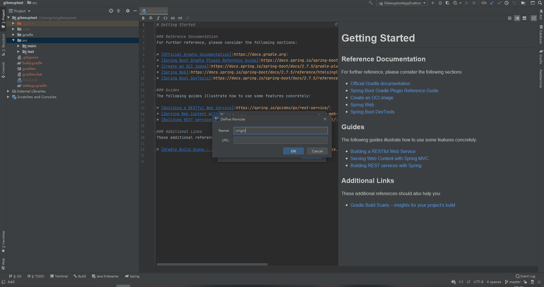Click the Name field containing origin
Image resolution: width=544 pixels, height=287 pixels.
[x=281, y=131]
